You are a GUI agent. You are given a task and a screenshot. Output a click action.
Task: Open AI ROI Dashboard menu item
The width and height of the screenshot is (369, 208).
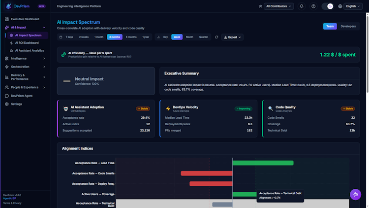(27, 43)
